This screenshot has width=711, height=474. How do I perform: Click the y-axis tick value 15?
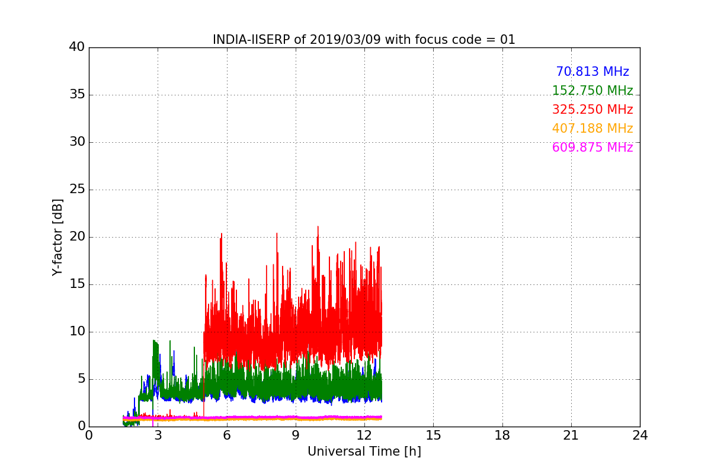[76, 284]
